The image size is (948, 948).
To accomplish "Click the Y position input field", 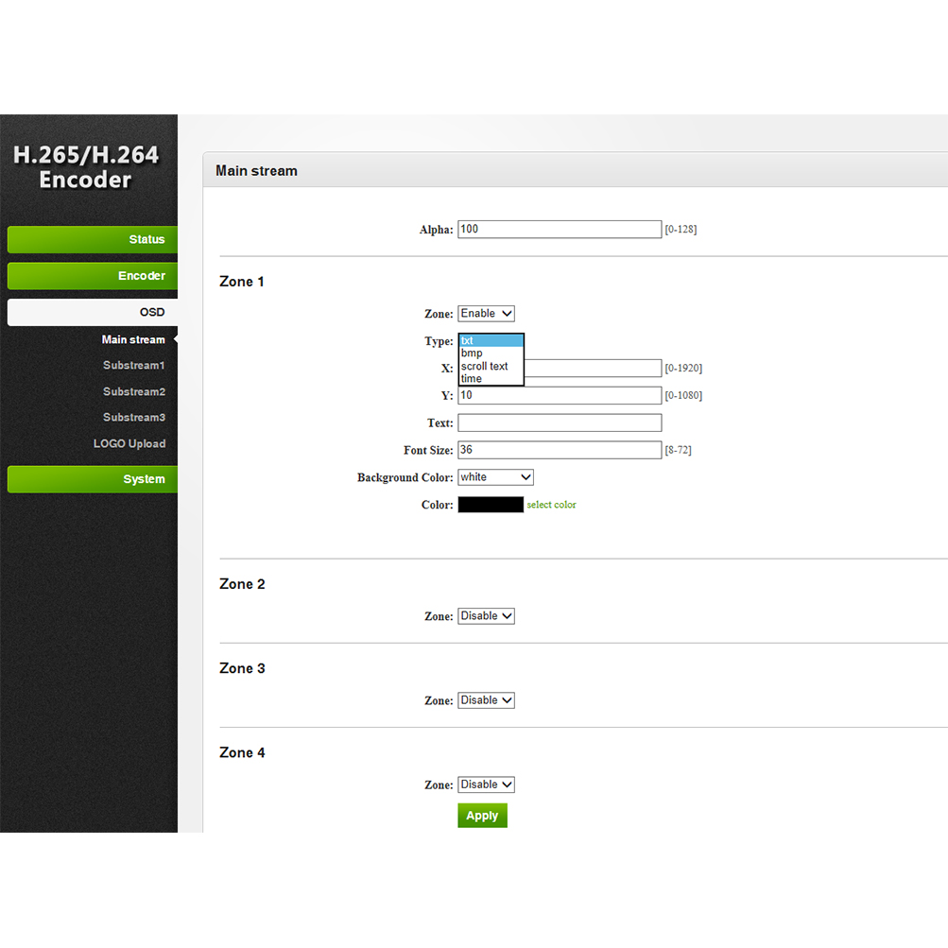I will click(x=560, y=395).
